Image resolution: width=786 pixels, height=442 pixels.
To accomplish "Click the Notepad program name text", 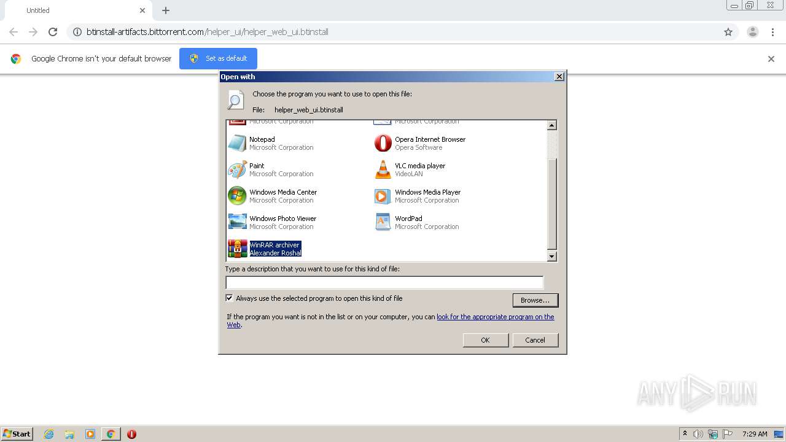I will [x=262, y=139].
